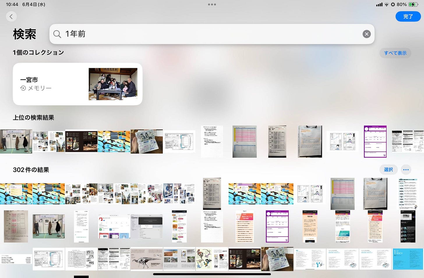The height and width of the screenshot is (278, 424).
Task: Tap the 302件の結果 heading
Action: [31, 170]
